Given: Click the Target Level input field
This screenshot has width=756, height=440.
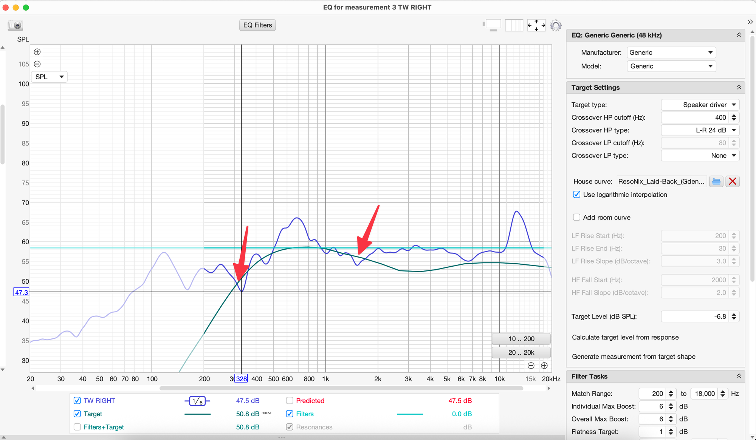Looking at the screenshot, I should [695, 316].
